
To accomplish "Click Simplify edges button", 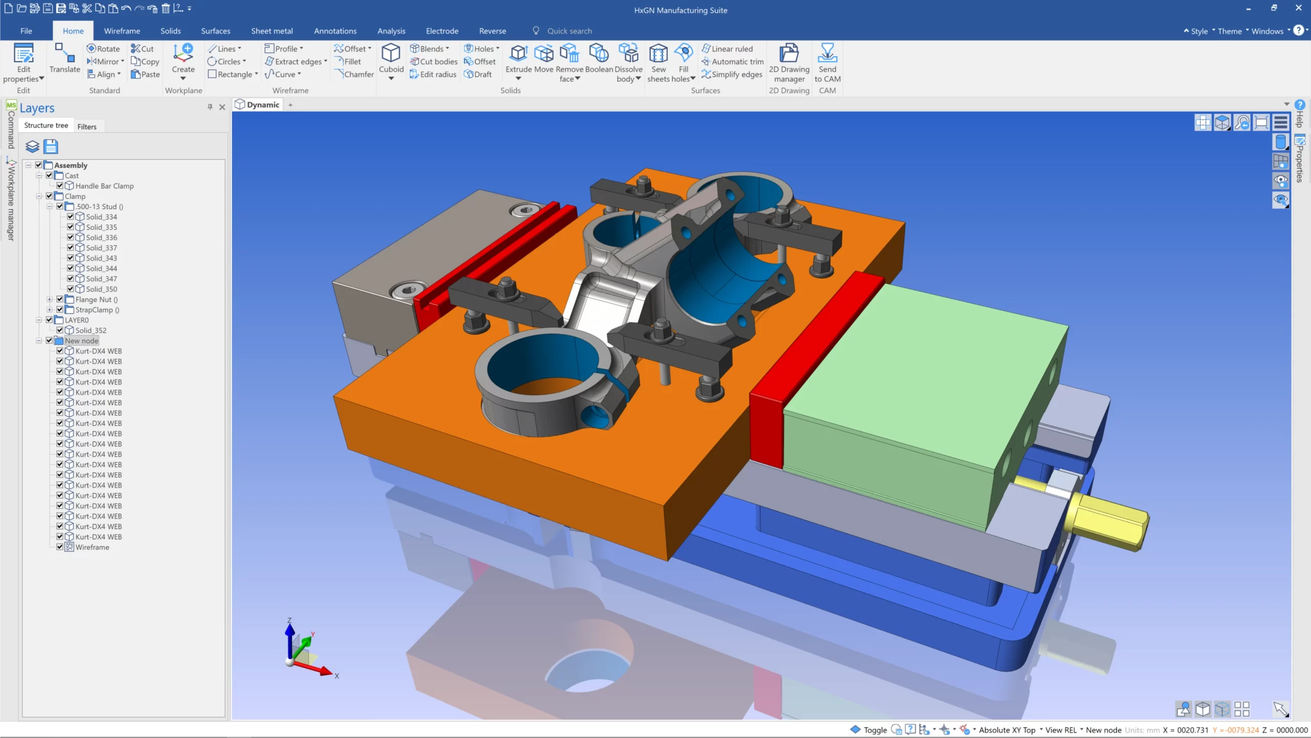I will tap(732, 74).
